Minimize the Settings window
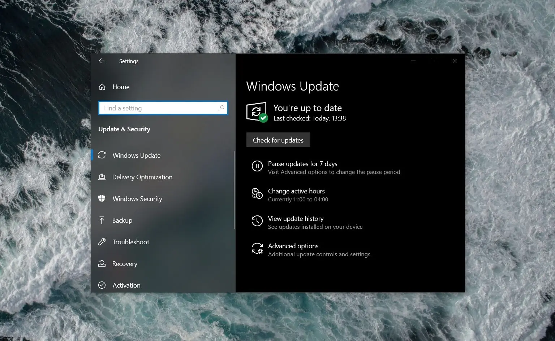 click(413, 61)
